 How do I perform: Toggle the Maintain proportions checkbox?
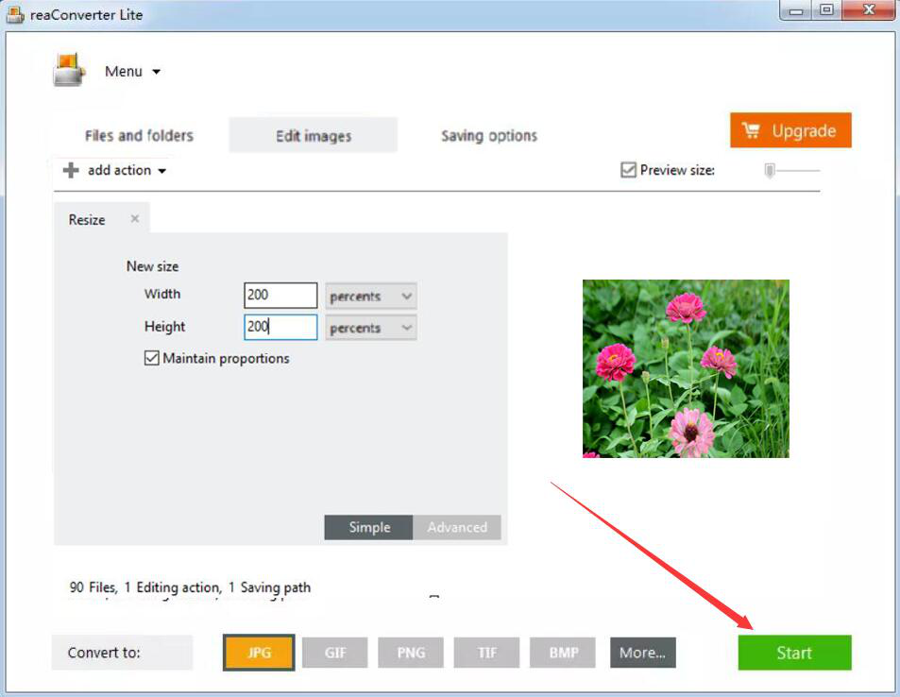click(151, 358)
